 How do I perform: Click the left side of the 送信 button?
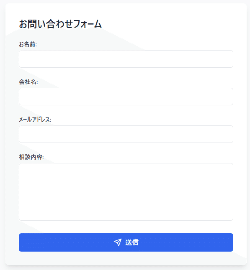(52, 242)
